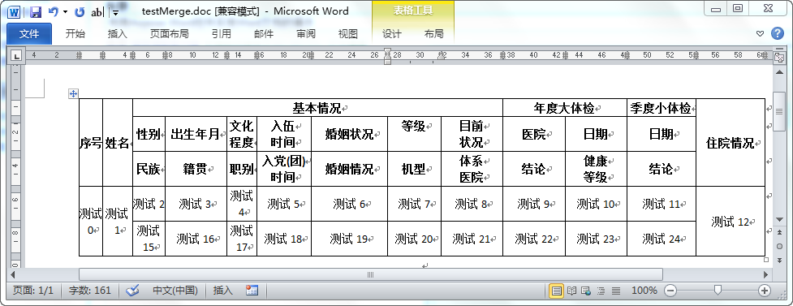Go to next page double-arrow button

(x=779, y=260)
